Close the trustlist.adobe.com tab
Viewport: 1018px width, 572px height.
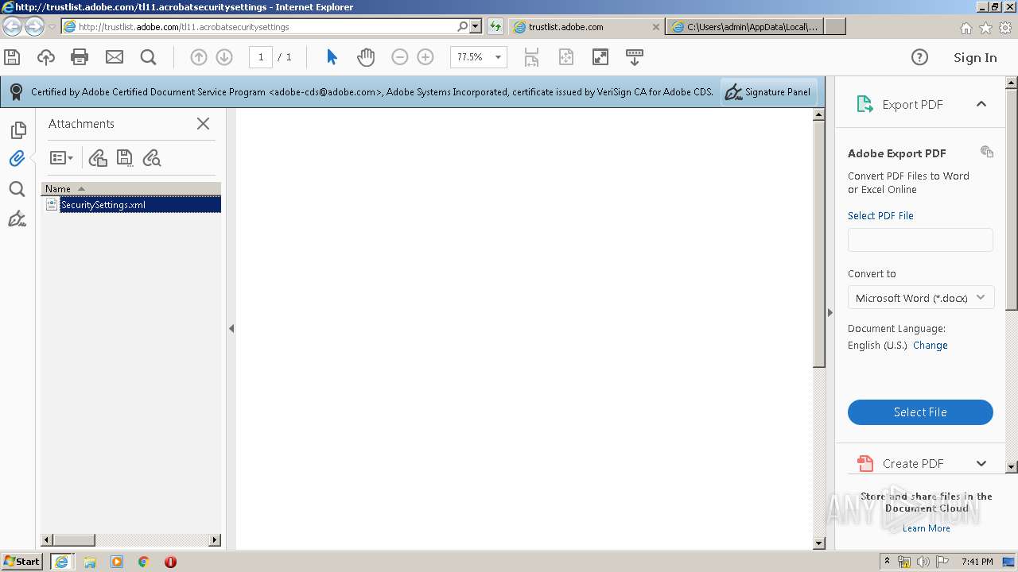[x=656, y=26]
